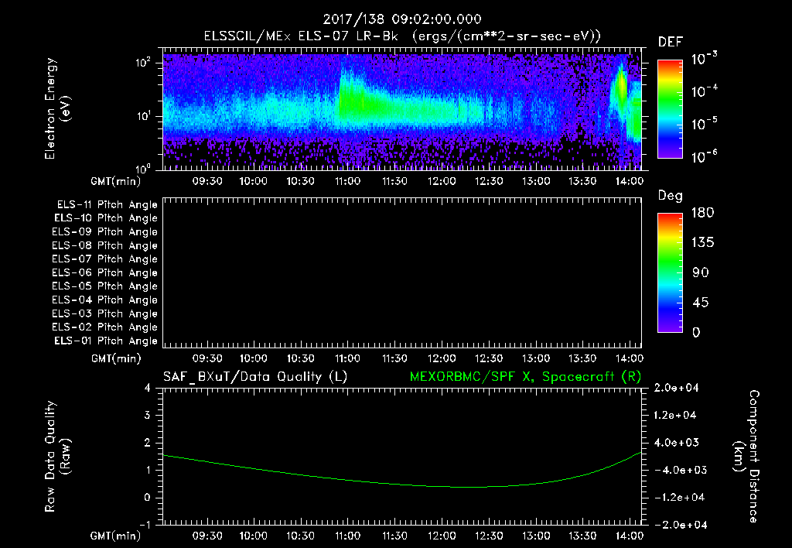Screen dimensions: 792x548
Task: Click the ELS-05 Pitch Angle row label
Action: (104, 286)
